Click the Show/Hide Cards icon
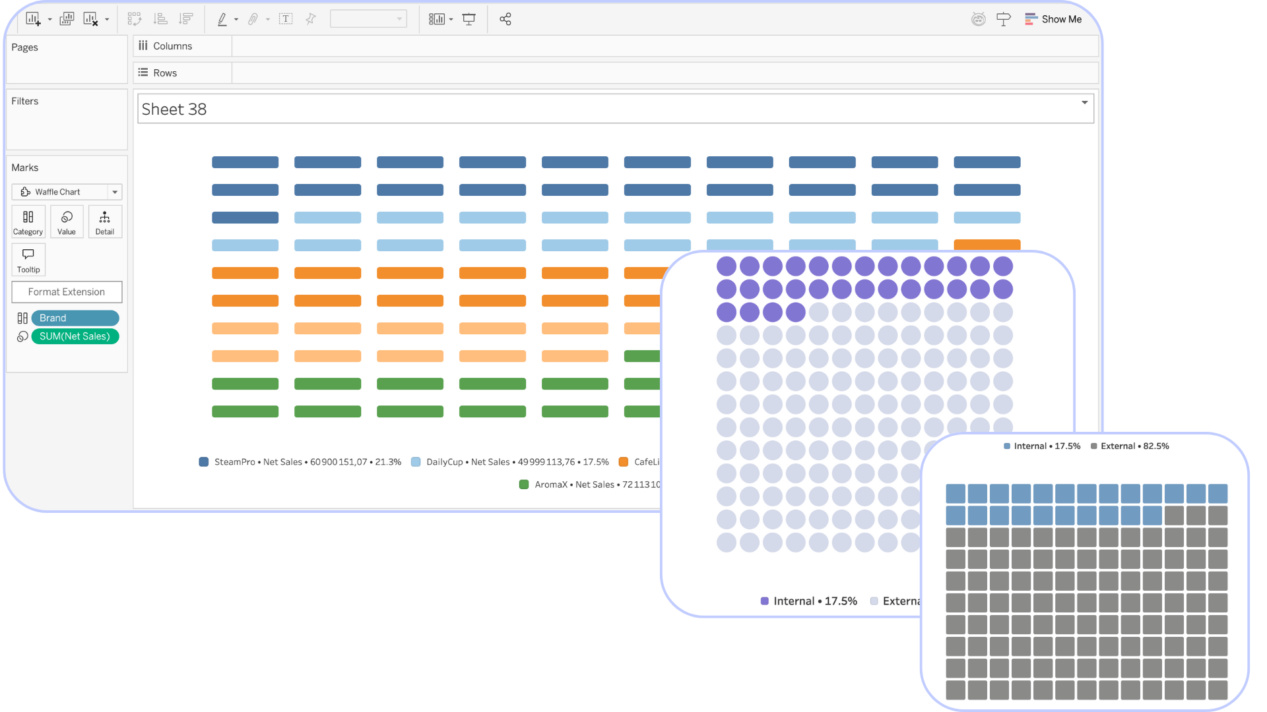The height and width of the screenshot is (712, 1267). click(x=437, y=19)
